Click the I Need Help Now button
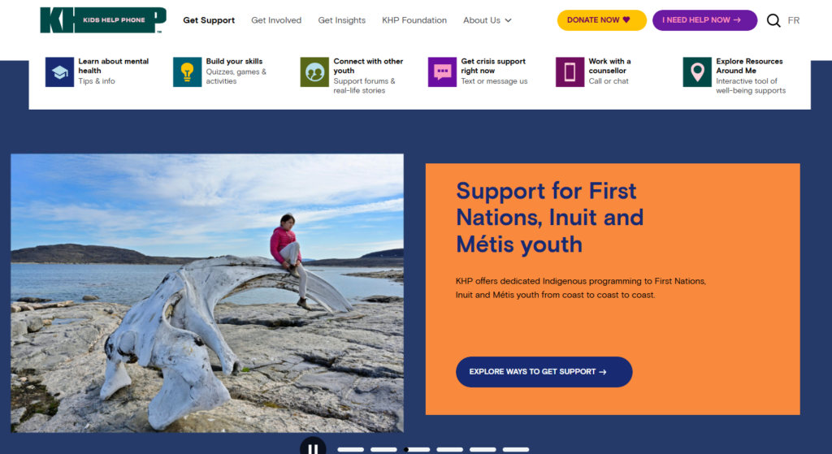 [x=704, y=20]
